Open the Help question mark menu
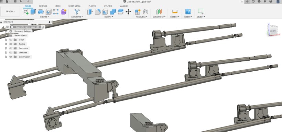The width and height of the screenshot is (282, 132). [271, 1]
